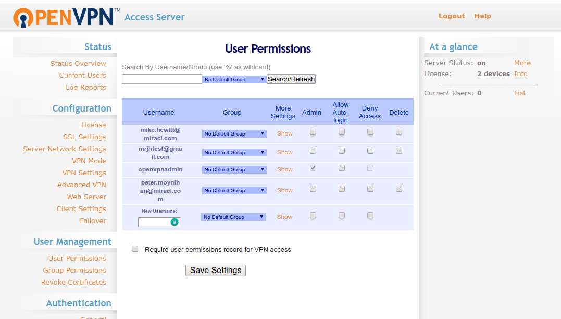Click the Save Settings button

[215, 271]
